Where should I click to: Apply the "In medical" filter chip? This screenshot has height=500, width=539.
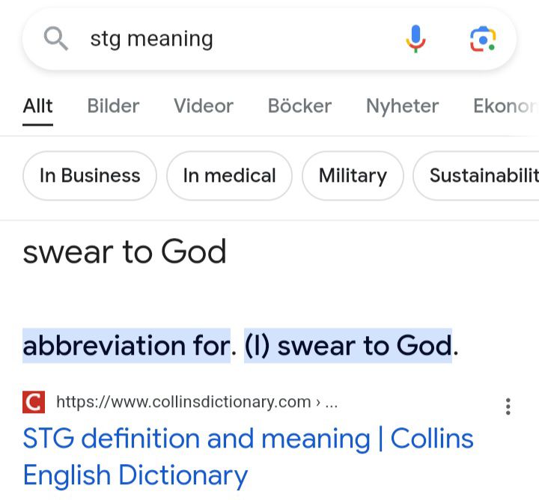click(229, 176)
